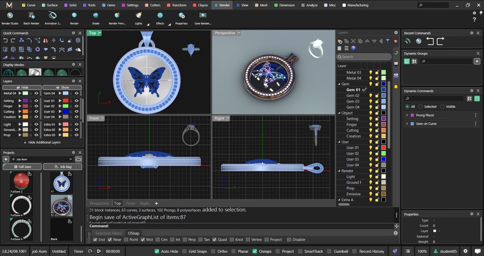Click the Hide button in Layers panel
Screen dimensions: 484x256
click(22, 87)
